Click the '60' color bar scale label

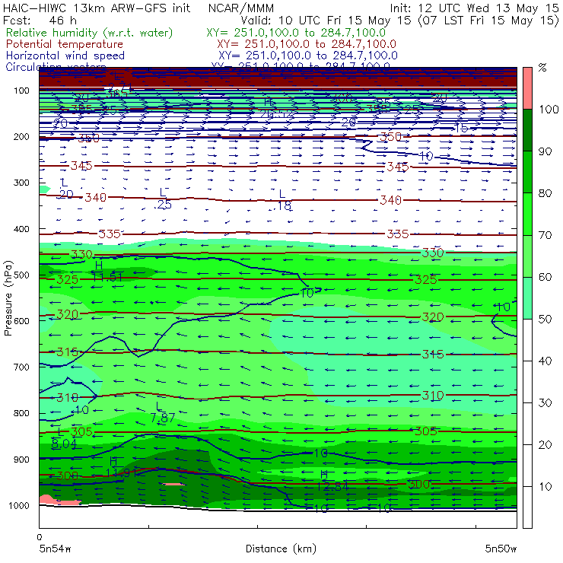545,277
